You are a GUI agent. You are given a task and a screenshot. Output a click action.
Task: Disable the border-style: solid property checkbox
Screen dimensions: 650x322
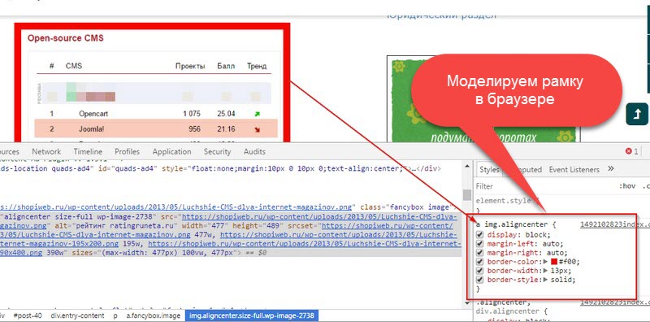[x=480, y=280]
